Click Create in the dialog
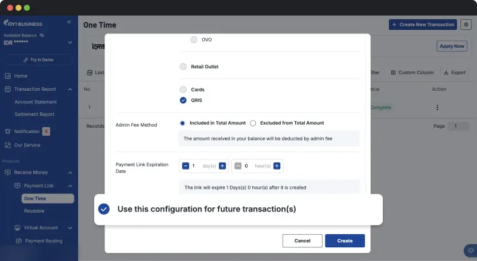Screen dimensions: 477x261 (x=345, y=241)
